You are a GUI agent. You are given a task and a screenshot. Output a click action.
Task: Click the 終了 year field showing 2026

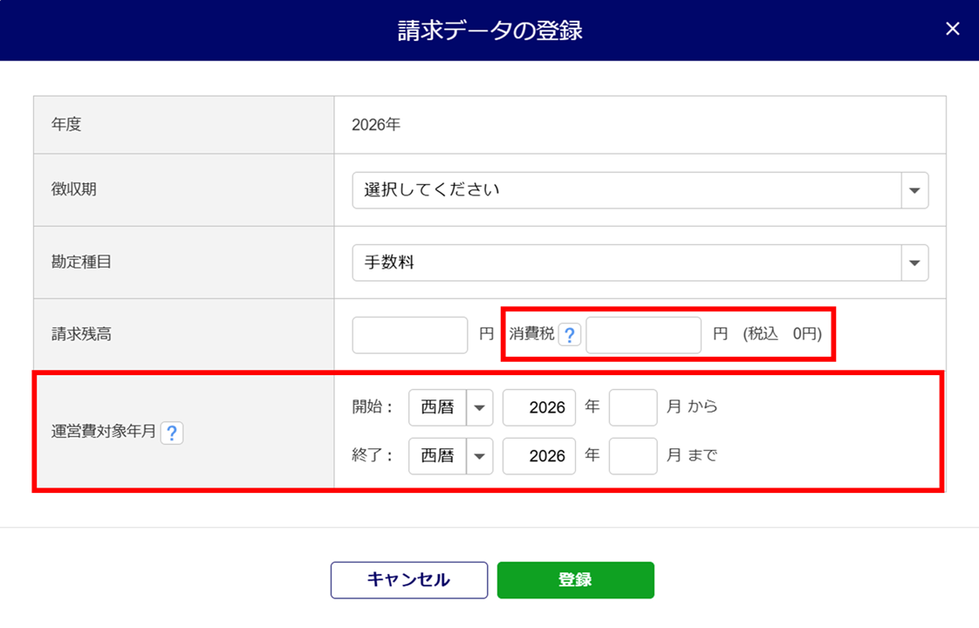click(x=539, y=456)
